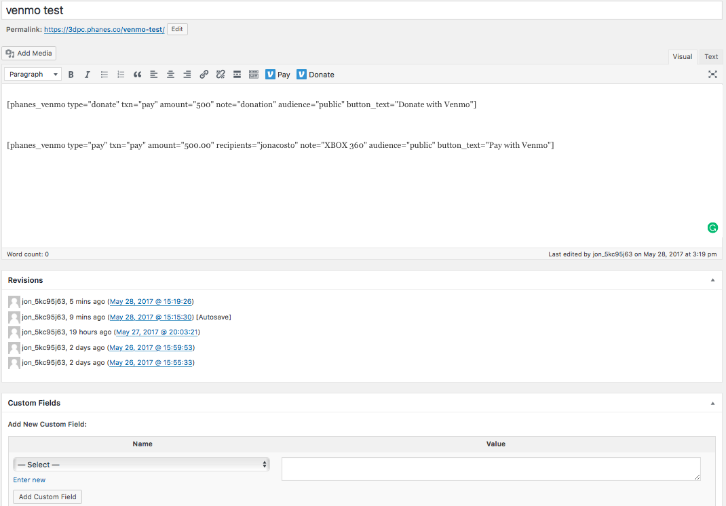Toggle the toolbar with keyboard icon
Image resolution: width=726 pixels, height=506 pixels.
click(x=254, y=75)
